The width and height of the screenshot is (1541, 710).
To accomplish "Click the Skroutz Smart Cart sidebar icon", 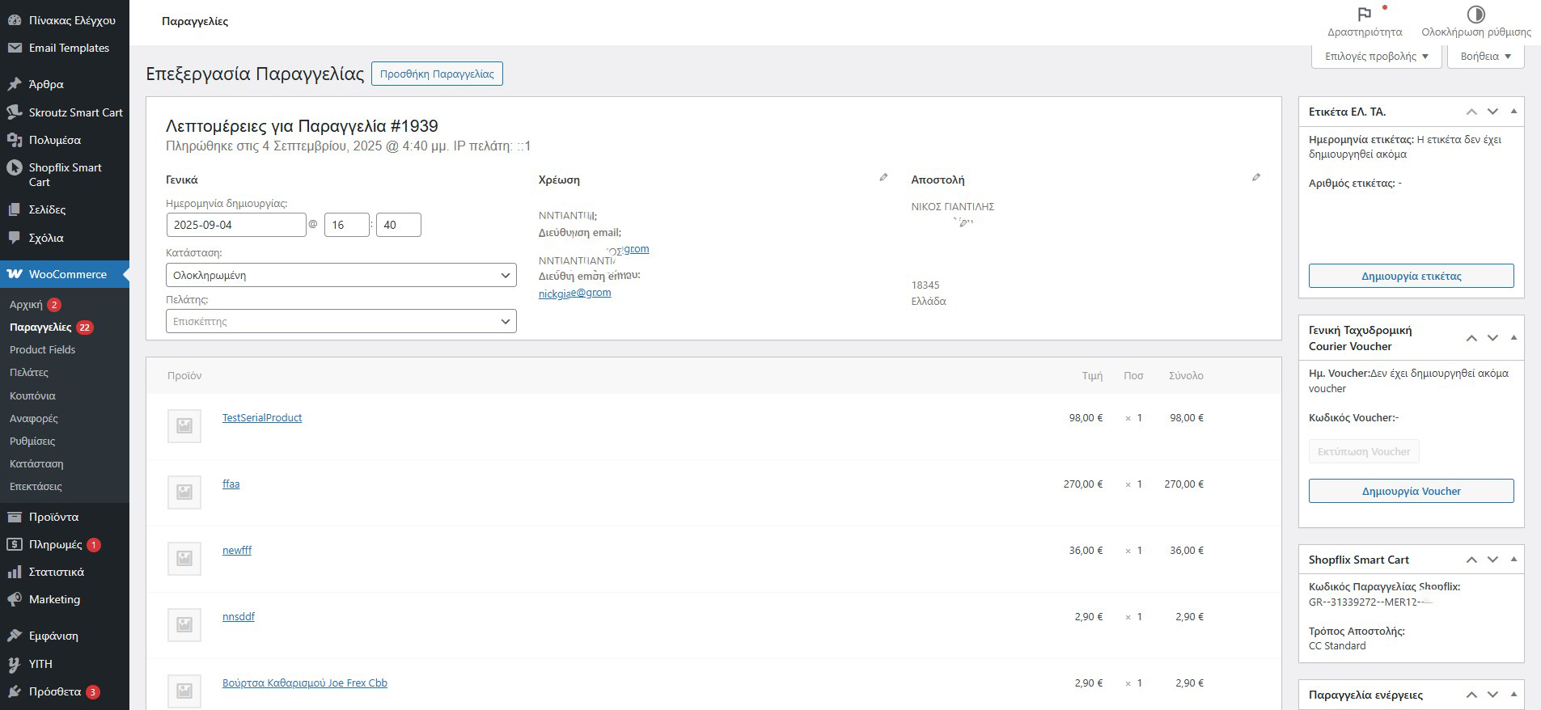I will 14,112.
